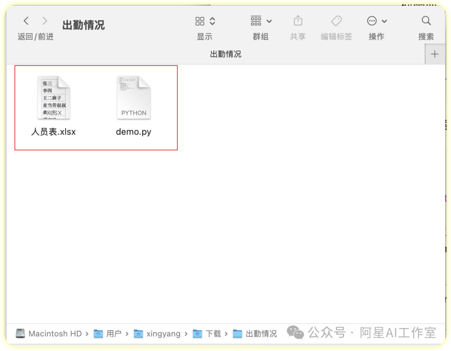This screenshot has width=451, height=351.
Task: Click 下载 folder in the path bar
Action: [207, 333]
